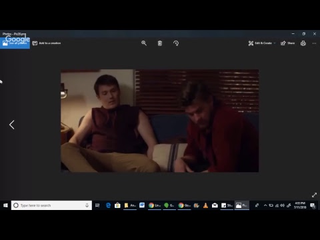320x240 pixels.
Task: Switch to the second Chrome taskbar window
Action: tap(185, 205)
